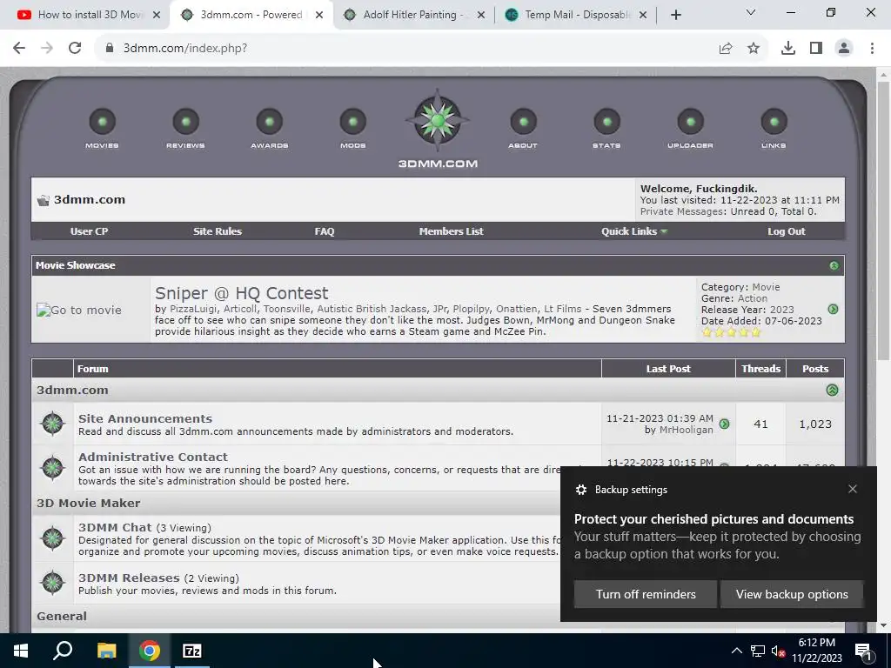Click the page vertical scrollbar

click(884, 222)
